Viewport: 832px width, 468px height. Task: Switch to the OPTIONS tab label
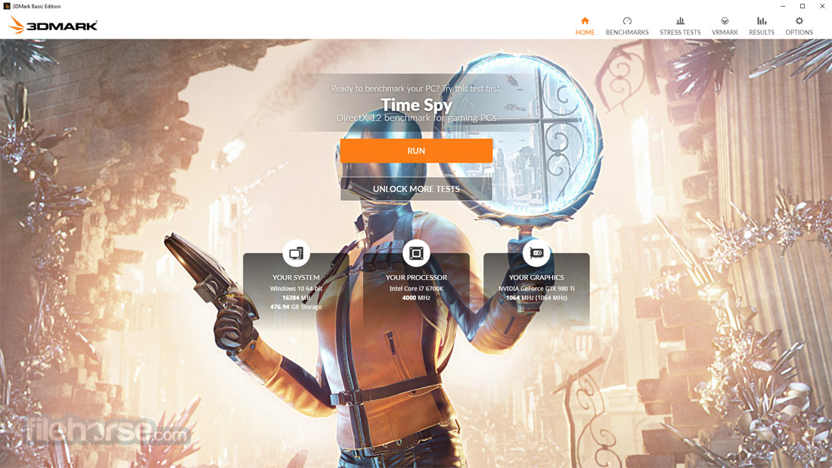click(x=799, y=33)
